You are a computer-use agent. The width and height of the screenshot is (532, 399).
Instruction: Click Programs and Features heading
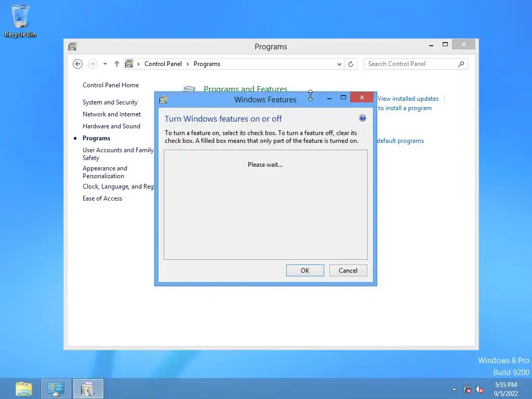[245, 88]
